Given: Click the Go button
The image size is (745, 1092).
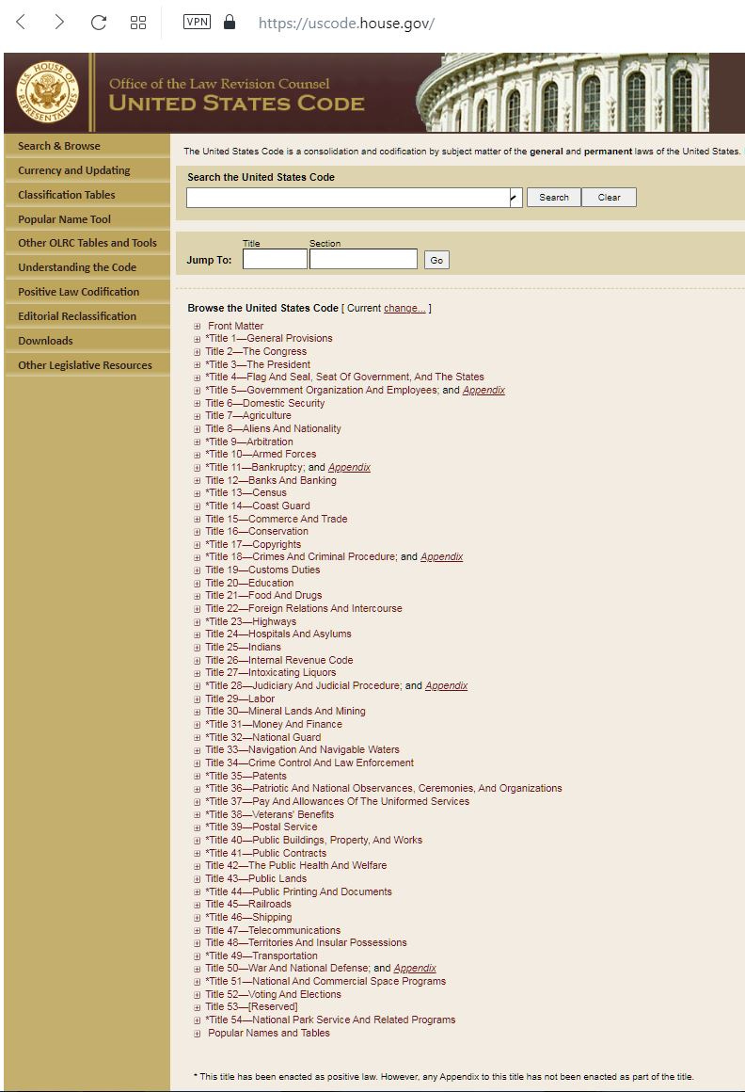Looking at the screenshot, I should 436,260.
